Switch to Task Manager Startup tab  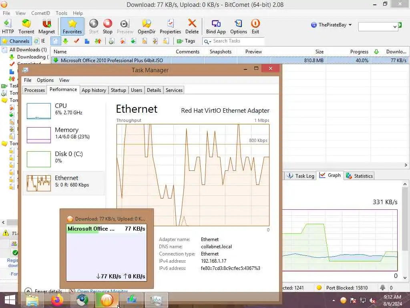pos(118,90)
